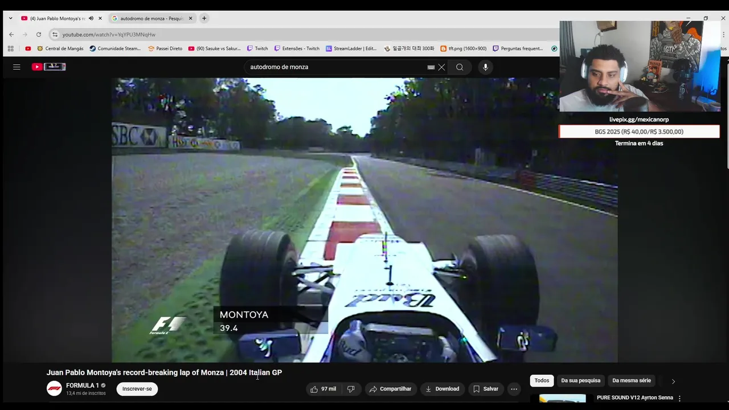The height and width of the screenshot is (410, 729).
Task: Dislike the Montoya lap video
Action: 351,389
